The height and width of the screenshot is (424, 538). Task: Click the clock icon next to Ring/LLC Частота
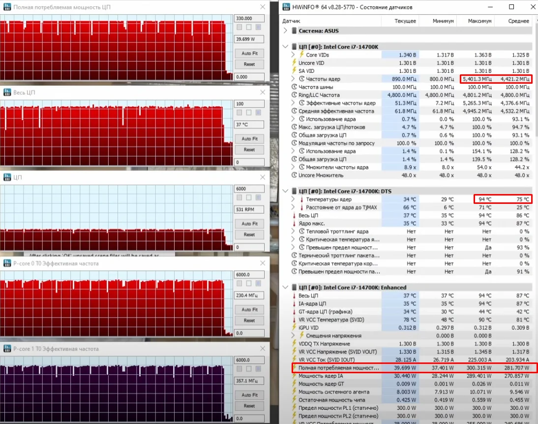[x=294, y=95]
